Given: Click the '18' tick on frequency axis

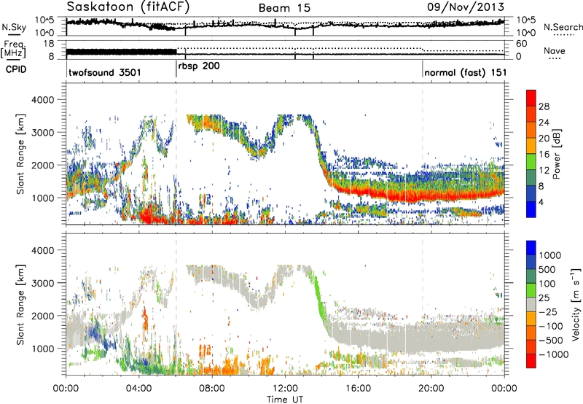Looking at the screenshot, I should tap(49, 44).
